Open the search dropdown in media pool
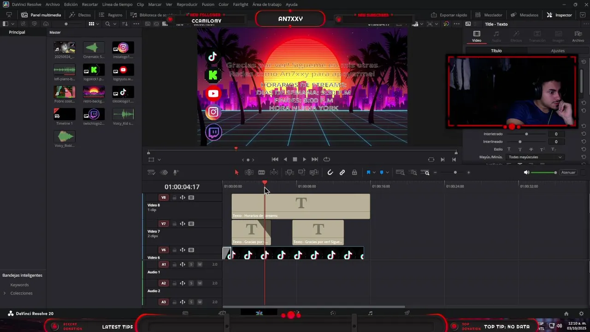The width and height of the screenshot is (590, 332). tap(114, 24)
